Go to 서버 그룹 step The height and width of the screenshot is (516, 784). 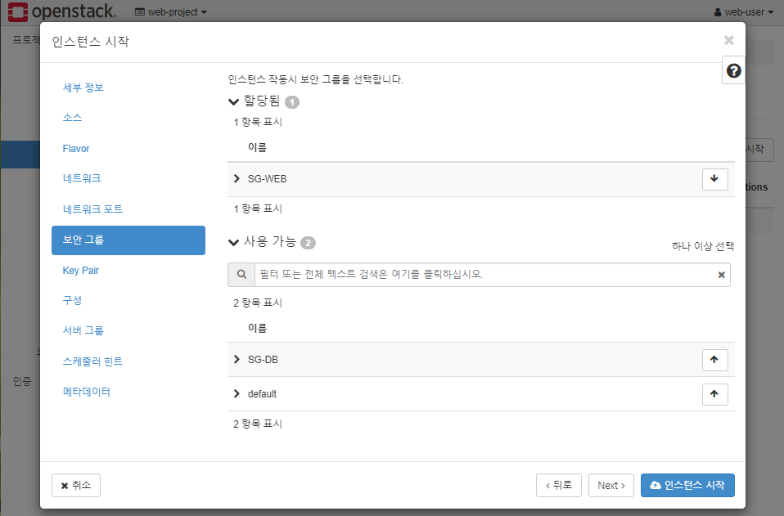83,330
